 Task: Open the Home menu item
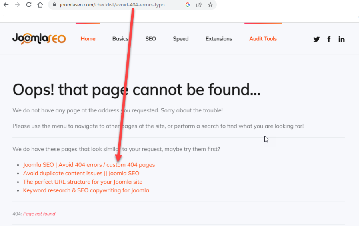88,39
